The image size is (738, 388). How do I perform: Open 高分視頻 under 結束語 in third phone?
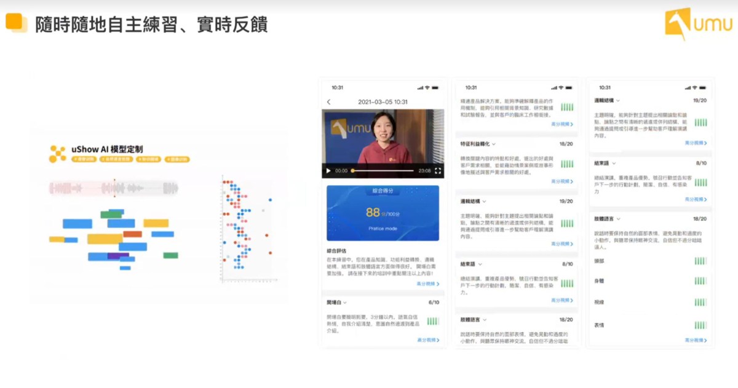pyautogui.click(x=696, y=199)
